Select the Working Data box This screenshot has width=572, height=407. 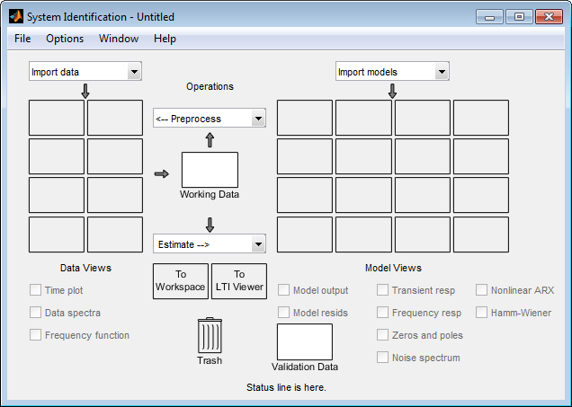(x=210, y=170)
